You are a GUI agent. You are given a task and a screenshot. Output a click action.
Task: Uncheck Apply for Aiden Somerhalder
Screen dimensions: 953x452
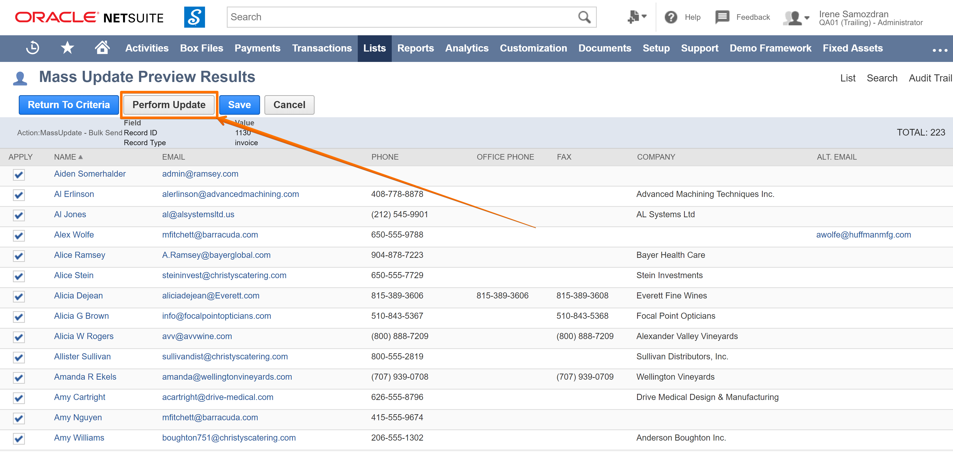coord(19,175)
